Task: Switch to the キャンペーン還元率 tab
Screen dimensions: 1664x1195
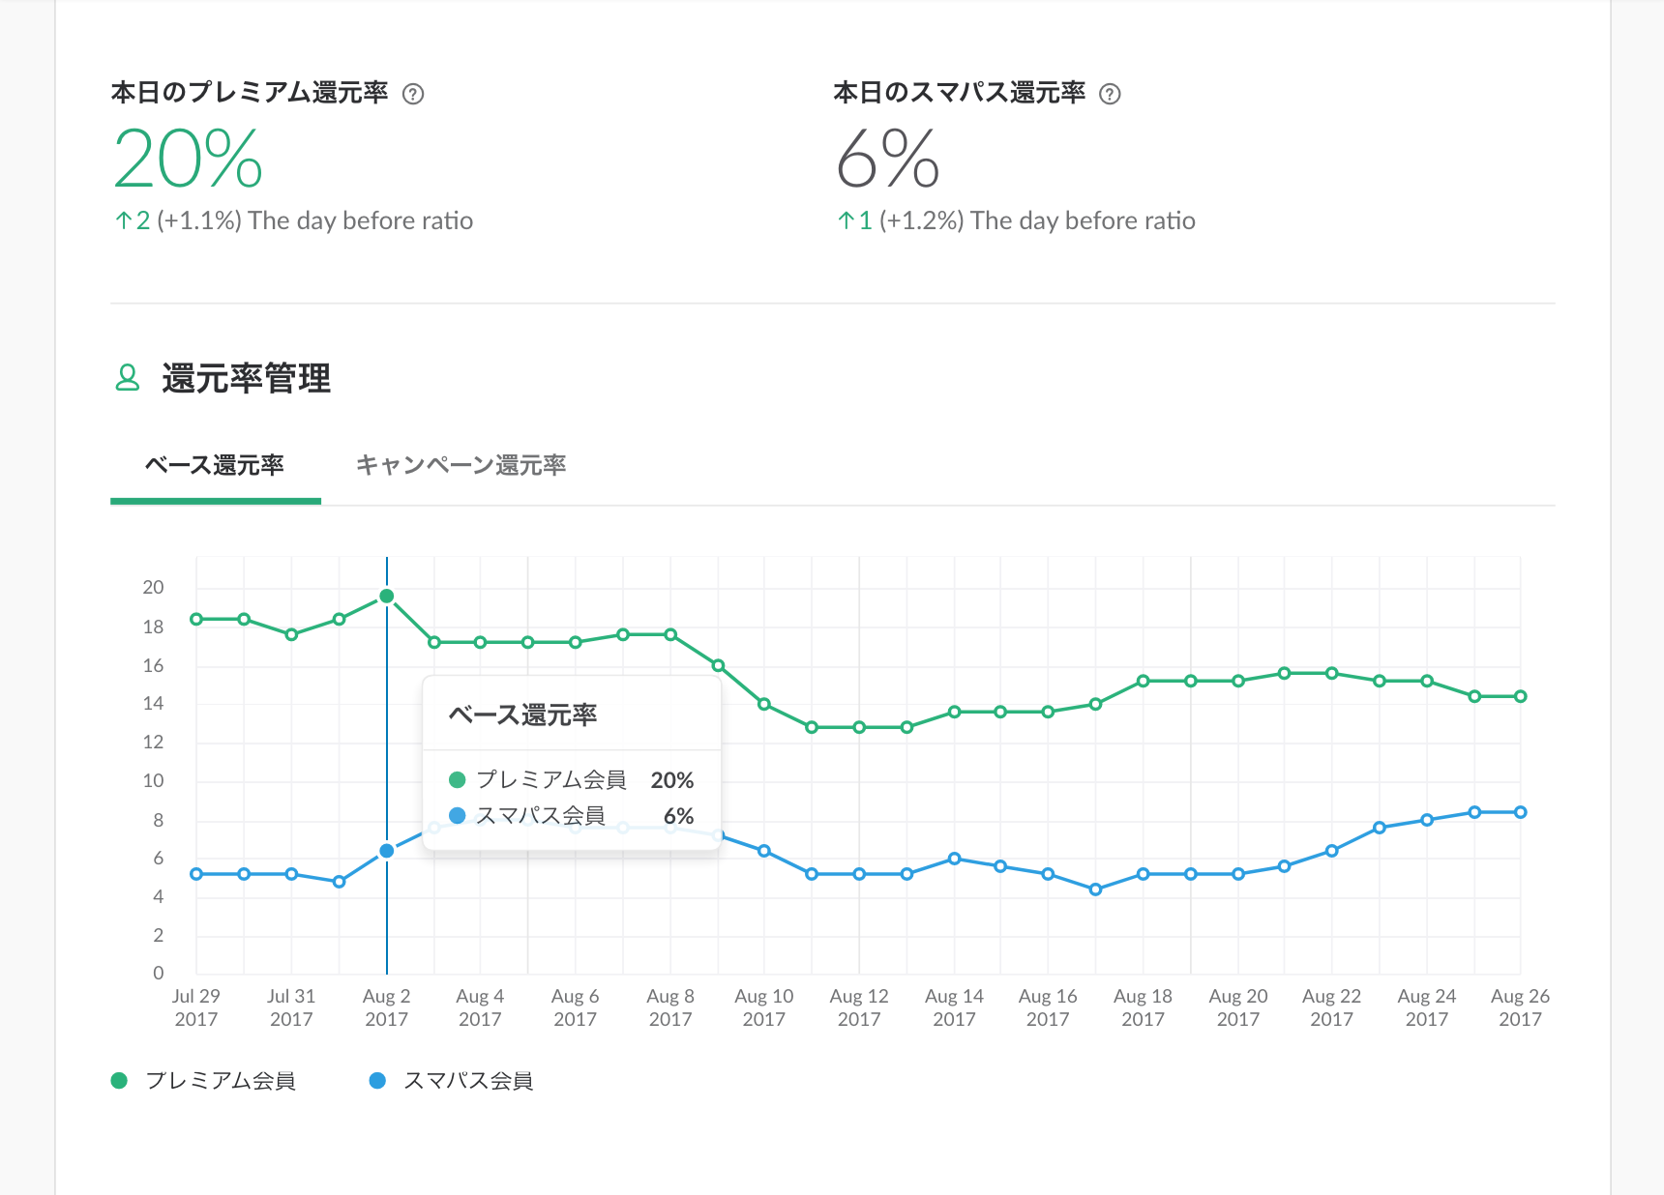Action: 461,466
